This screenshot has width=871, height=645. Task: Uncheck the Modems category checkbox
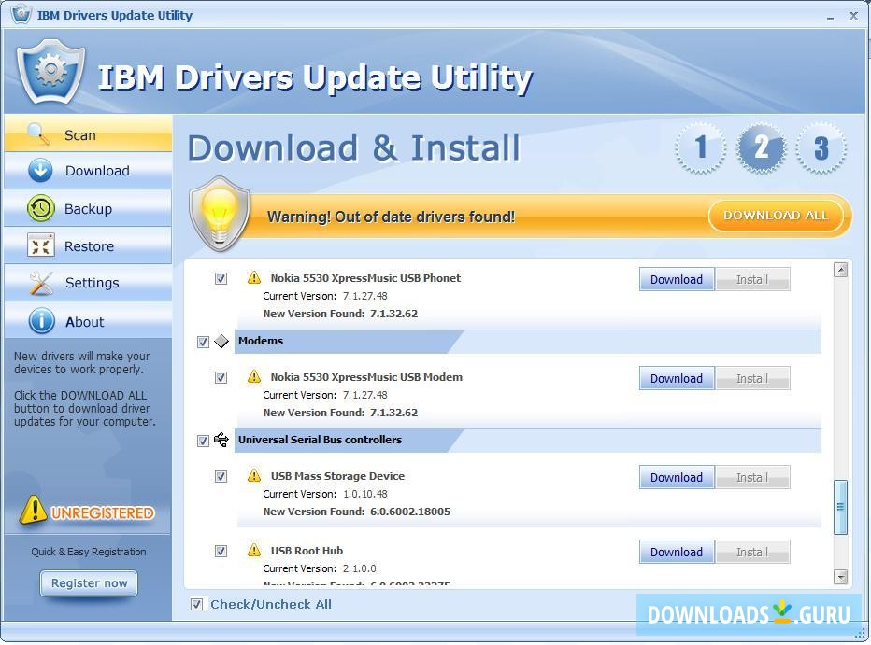coord(203,342)
